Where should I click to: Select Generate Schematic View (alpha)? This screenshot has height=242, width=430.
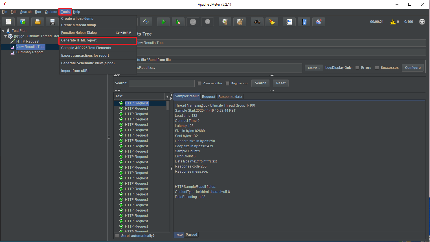(98, 63)
